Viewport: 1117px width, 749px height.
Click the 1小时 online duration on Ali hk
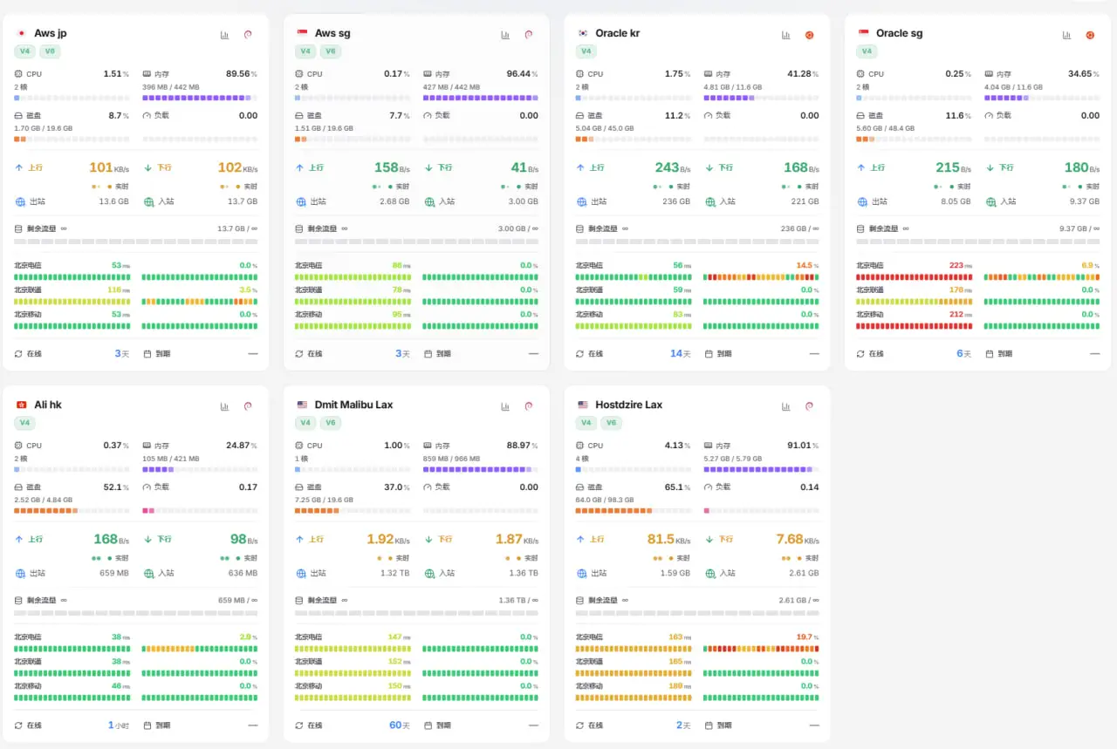[119, 725]
